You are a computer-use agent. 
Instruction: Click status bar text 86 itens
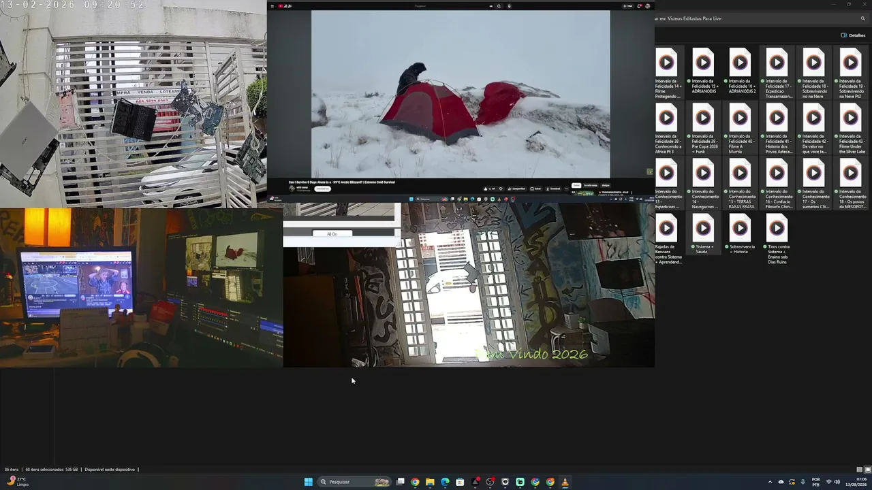point(12,470)
